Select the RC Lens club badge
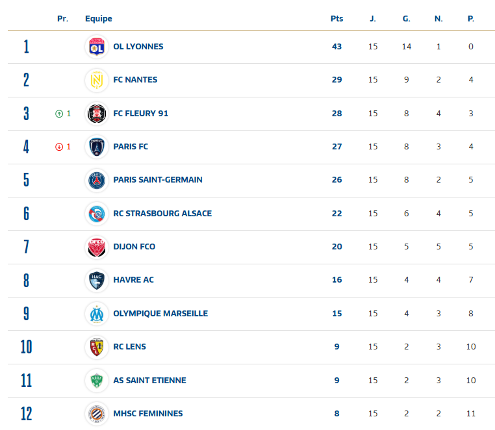 [97, 347]
